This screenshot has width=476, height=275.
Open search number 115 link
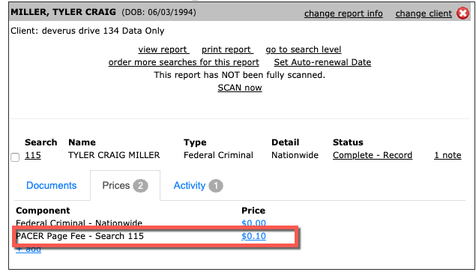pyautogui.click(x=33, y=155)
